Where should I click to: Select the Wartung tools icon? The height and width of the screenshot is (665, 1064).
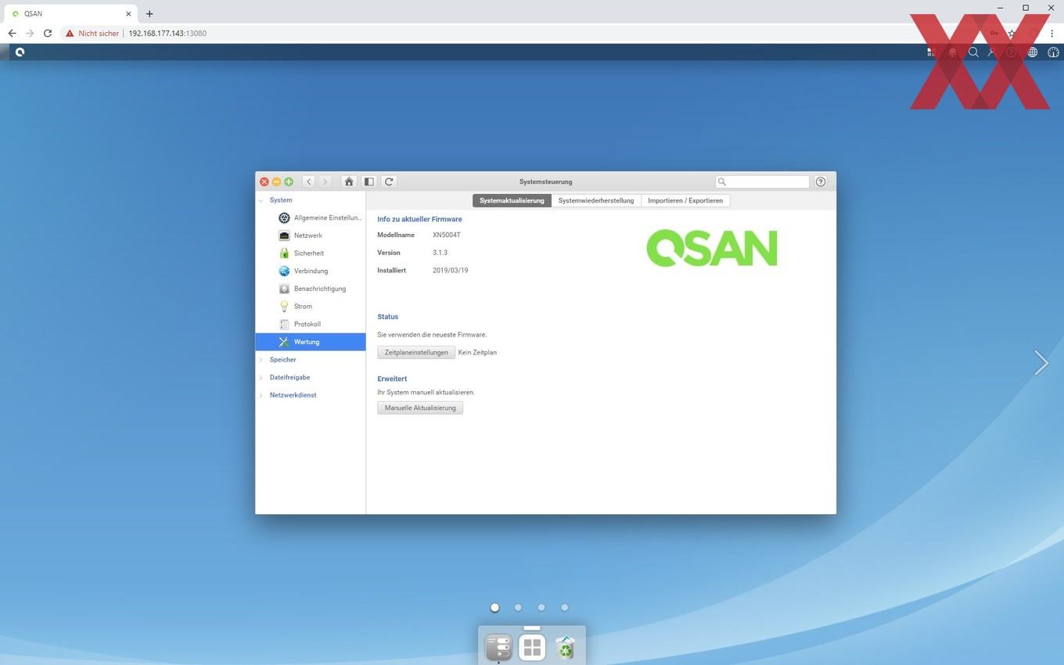click(284, 342)
